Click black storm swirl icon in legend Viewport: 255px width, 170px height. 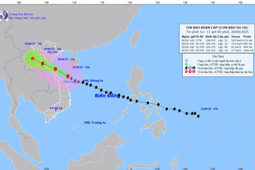click(187, 68)
